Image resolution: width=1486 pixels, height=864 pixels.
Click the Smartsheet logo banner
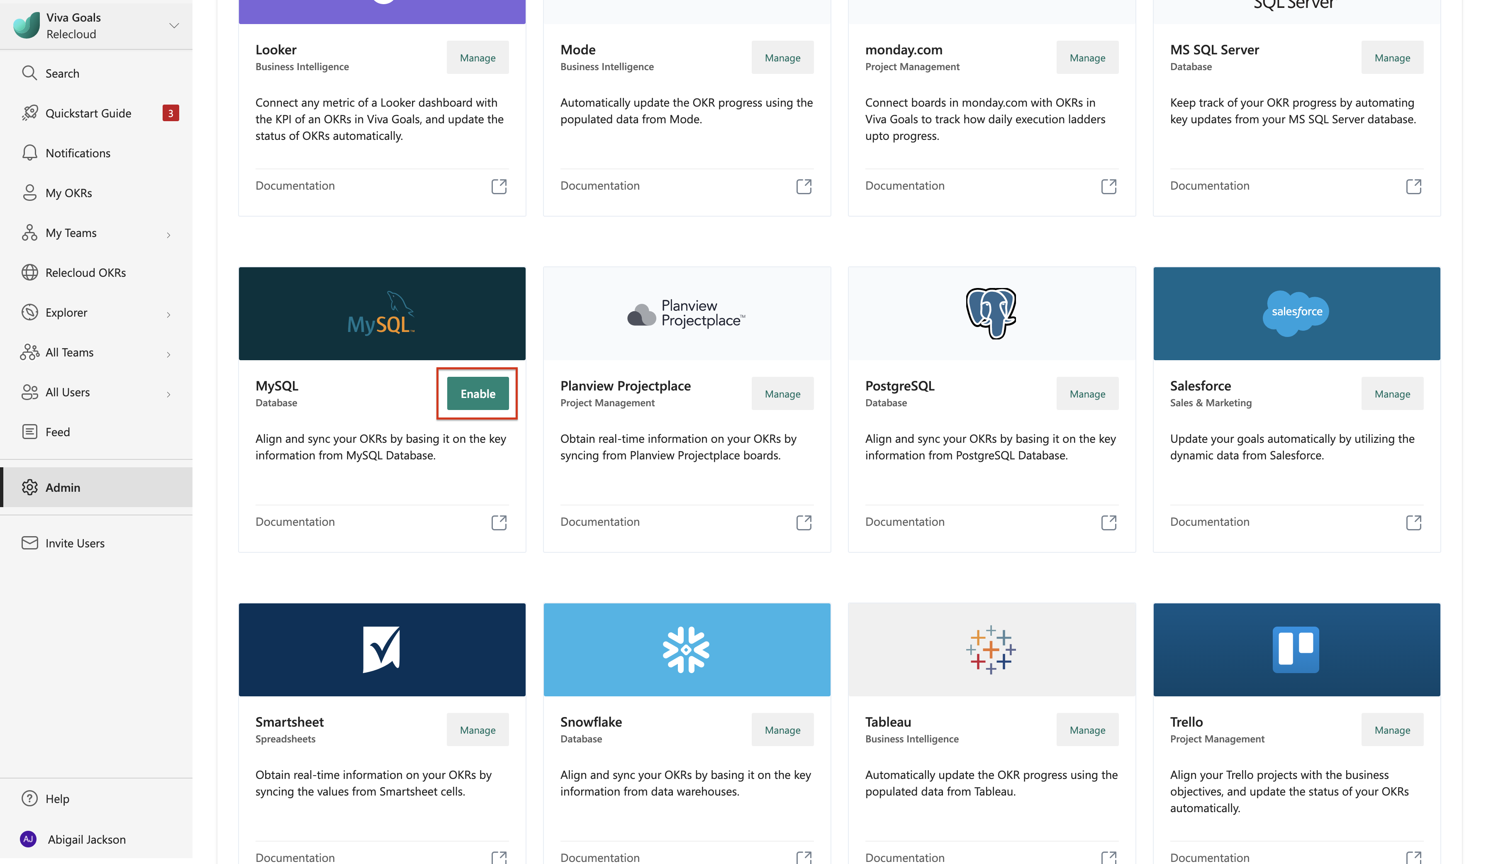tap(382, 649)
